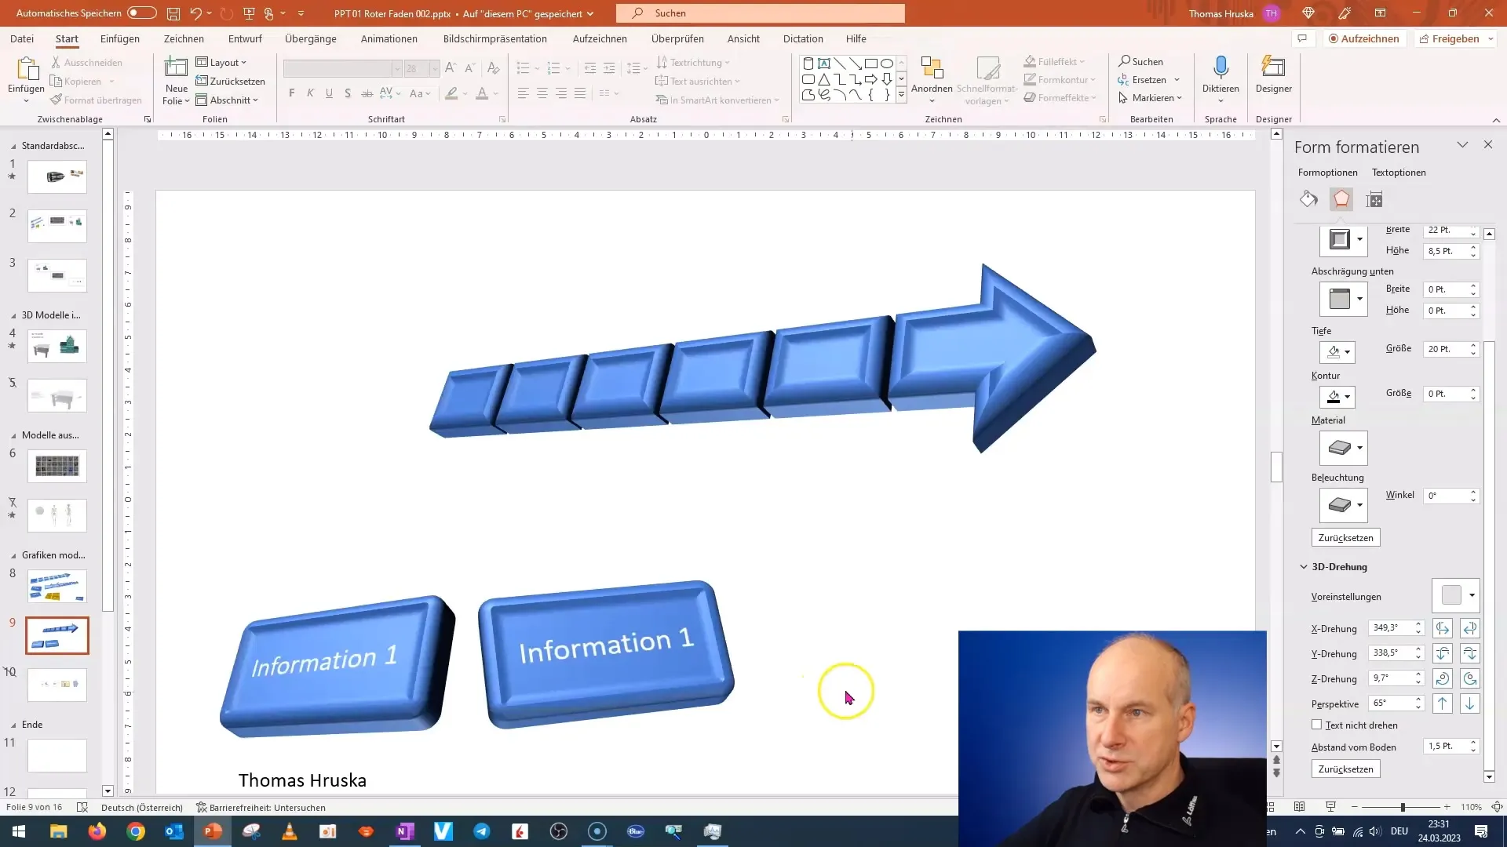
Task: Toggle the Text nicht drehen checkbox
Action: coord(1316,724)
